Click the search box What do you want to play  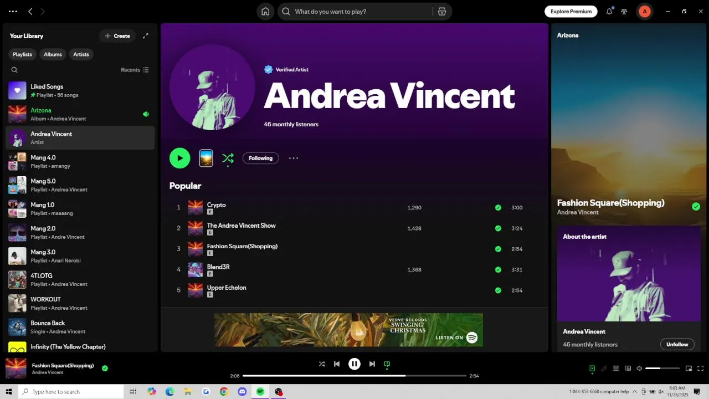356,12
